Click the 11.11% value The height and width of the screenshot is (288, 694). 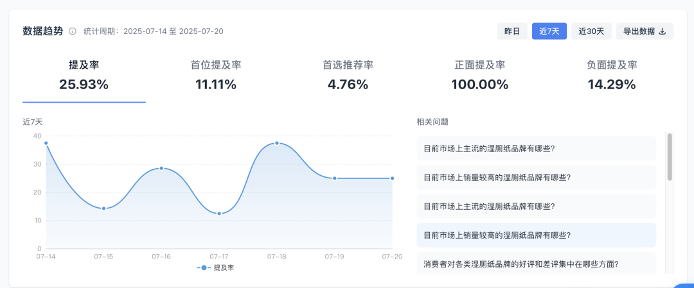216,84
